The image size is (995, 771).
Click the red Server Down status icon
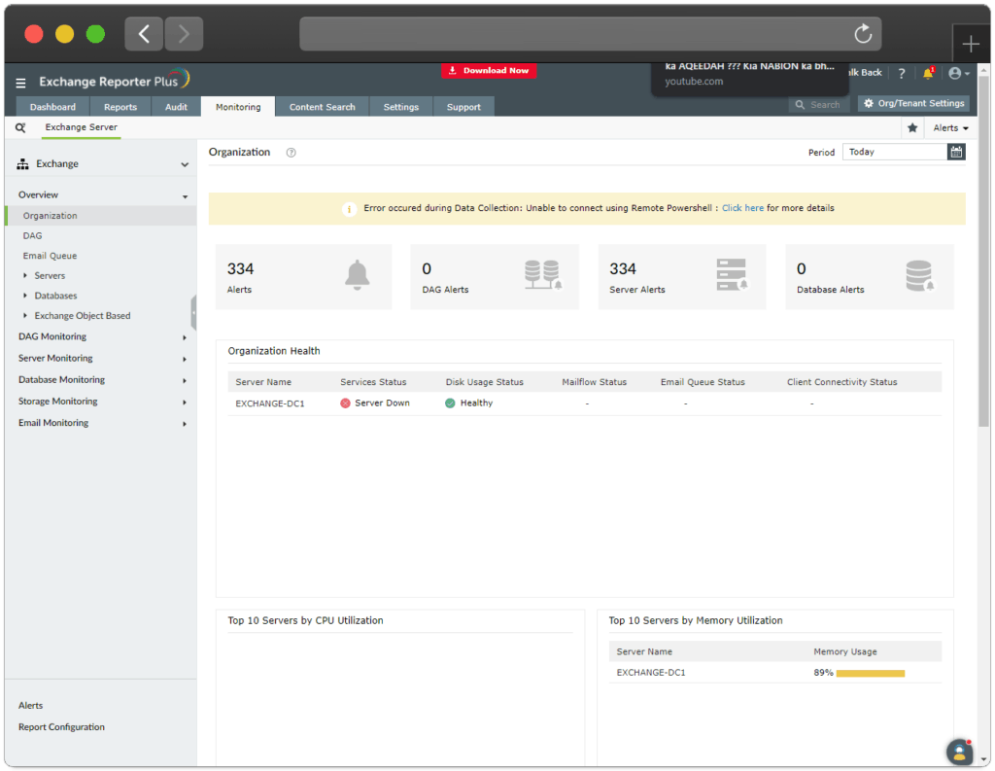[x=345, y=403]
